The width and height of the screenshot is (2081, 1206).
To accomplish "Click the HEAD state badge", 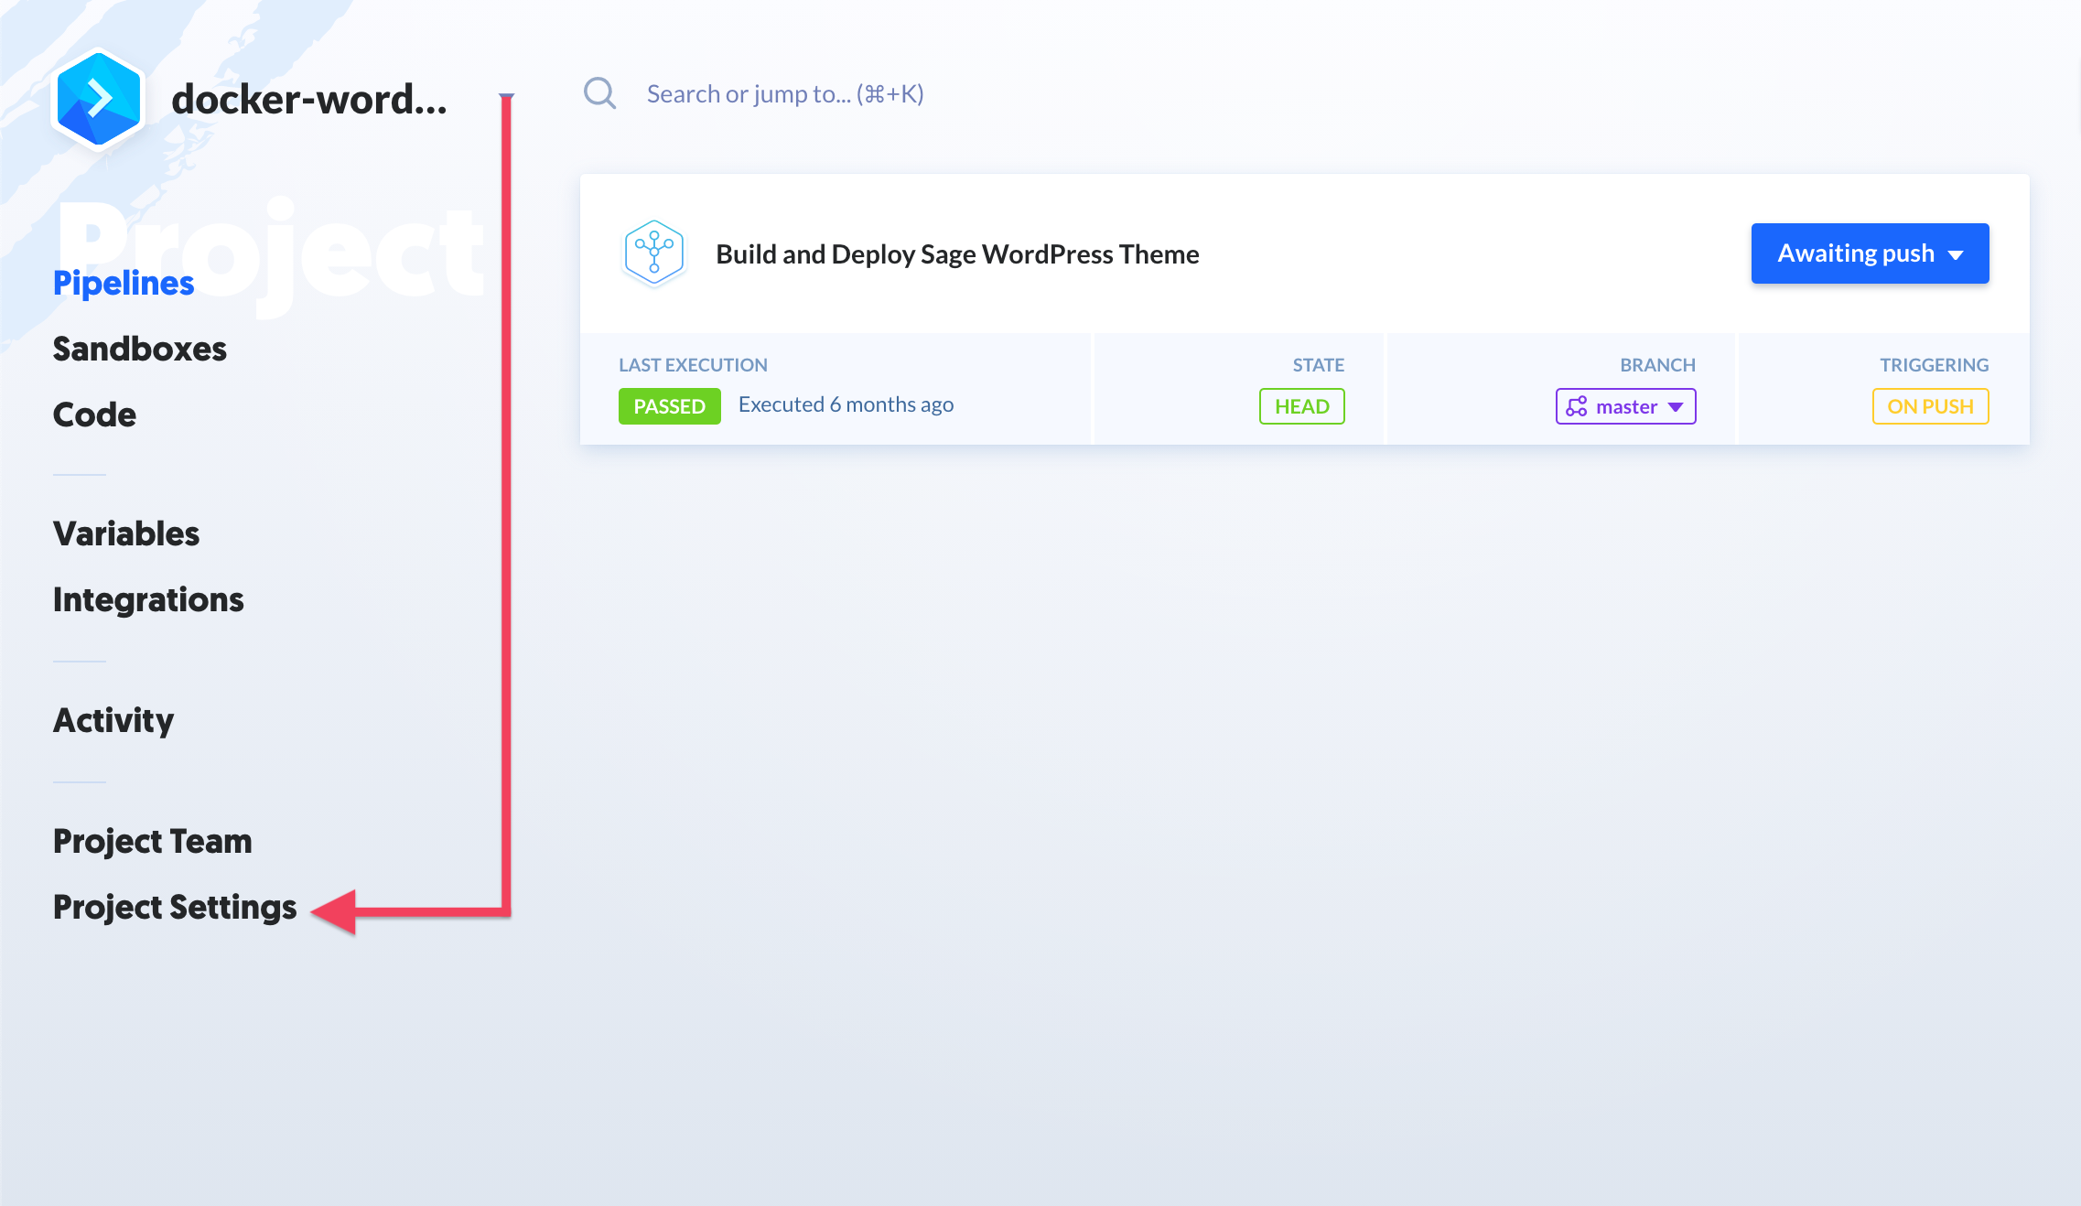I will pos(1302,406).
